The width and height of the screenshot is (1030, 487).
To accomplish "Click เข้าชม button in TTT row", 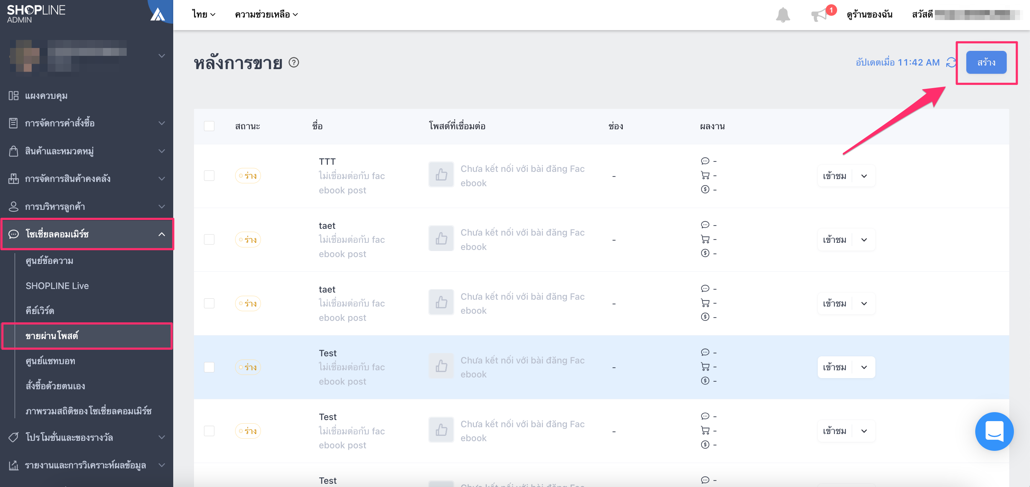I will (x=835, y=176).
